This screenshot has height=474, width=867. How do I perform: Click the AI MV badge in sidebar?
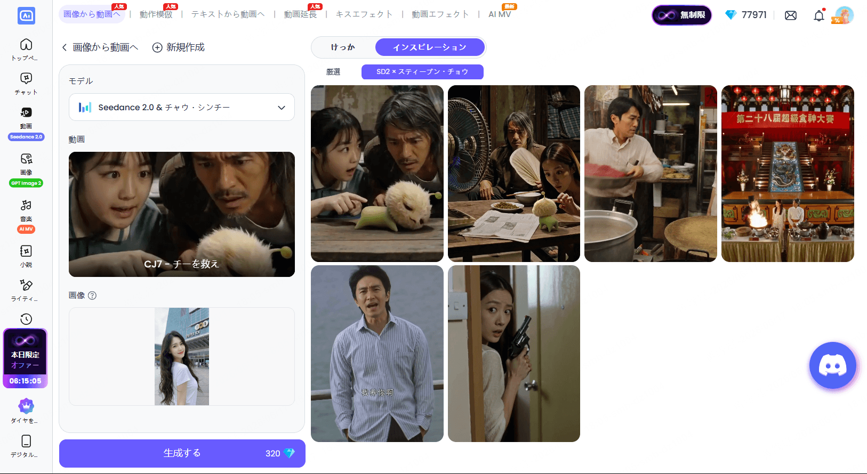pyautogui.click(x=26, y=229)
